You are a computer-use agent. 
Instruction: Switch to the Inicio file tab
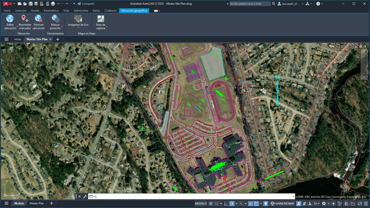click(18, 39)
